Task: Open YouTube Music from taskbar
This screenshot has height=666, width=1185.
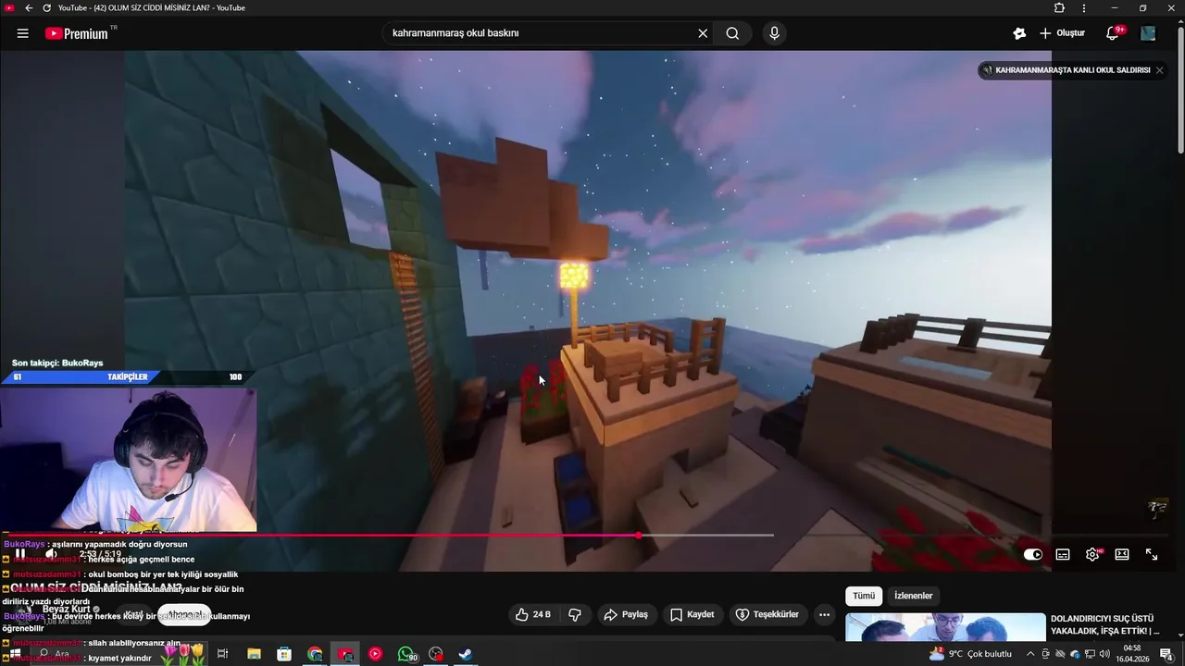Action: 375,654
